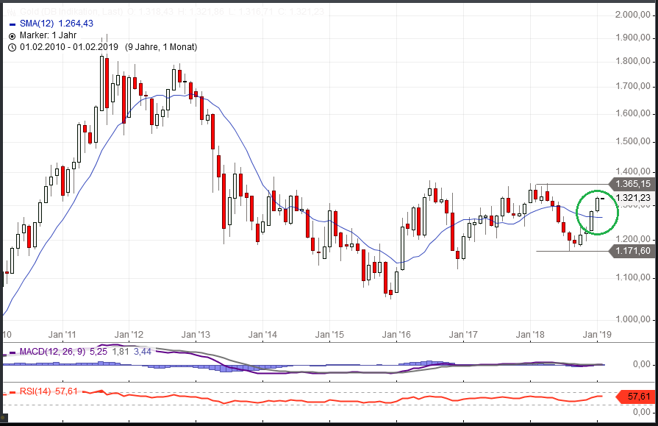Click the Marker radio icon
This screenshot has width=658, height=426.
click(x=12, y=36)
